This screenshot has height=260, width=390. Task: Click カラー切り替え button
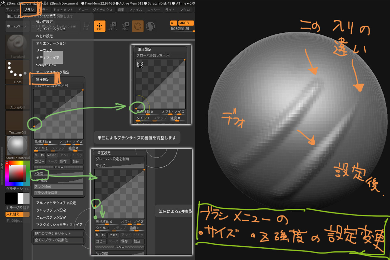[18, 208]
